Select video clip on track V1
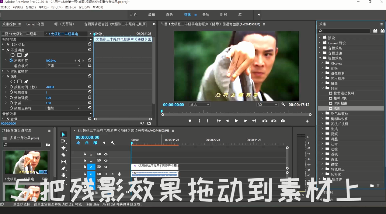This screenshot has width=386, height=214. pos(155,166)
